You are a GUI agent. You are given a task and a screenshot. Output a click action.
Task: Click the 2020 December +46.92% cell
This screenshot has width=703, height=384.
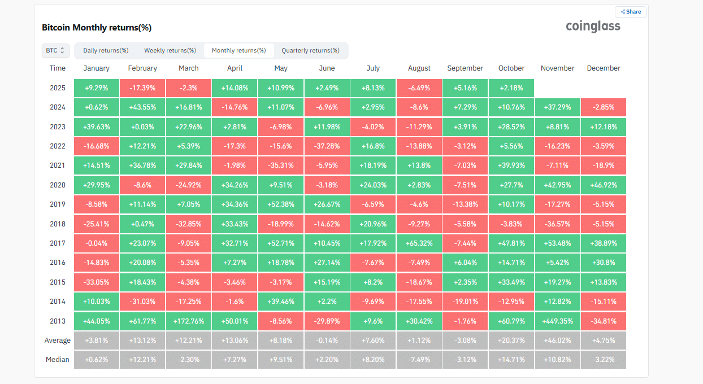tap(604, 185)
